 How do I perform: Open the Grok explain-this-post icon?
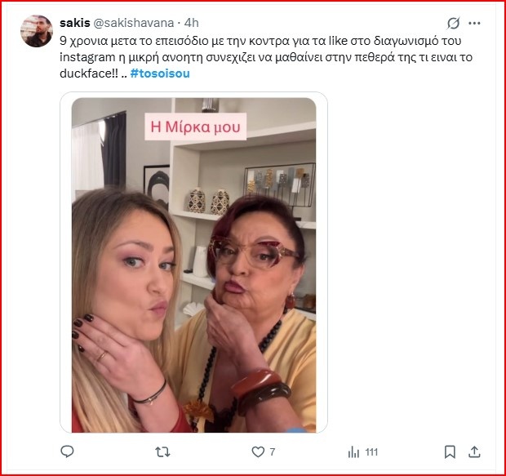(453, 23)
